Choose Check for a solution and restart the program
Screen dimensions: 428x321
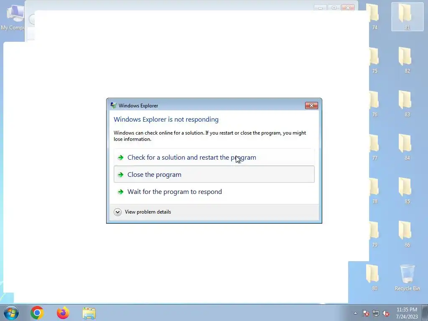click(x=214, y=157)
